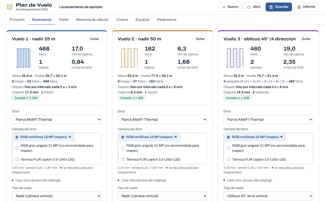Choose Térmica FLIR Lepton camera in Vuelo 1
The width and height of the screenshot is (325, 203).
[45, 160]
